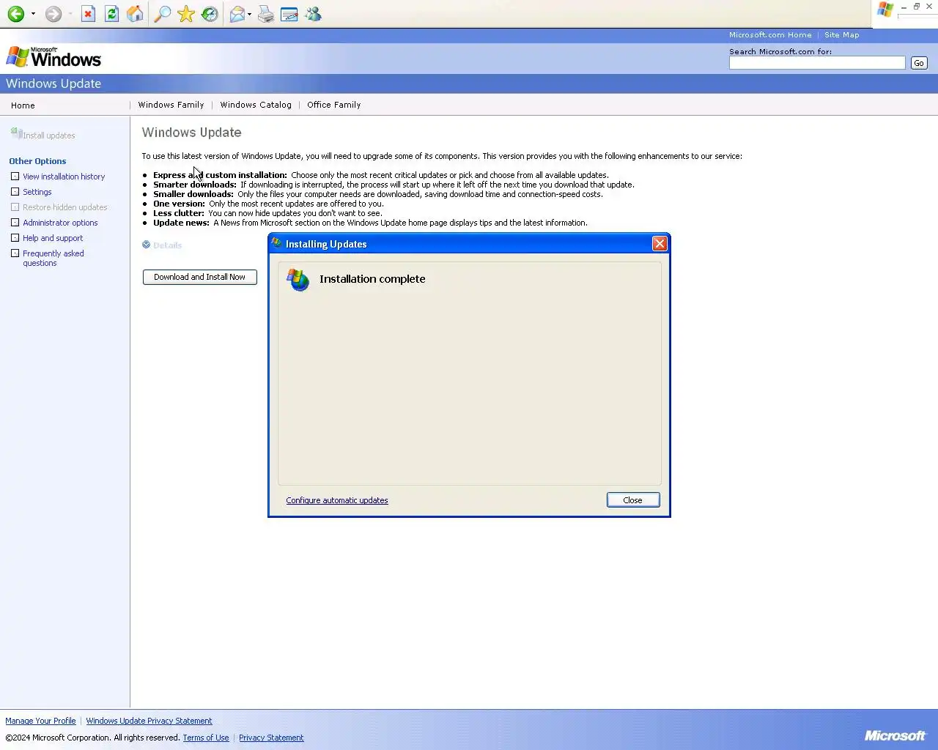Image resolution: width=938 pixels, height=750 pixels.
Task: Expand the Details chevron
Action: (146, 245)
